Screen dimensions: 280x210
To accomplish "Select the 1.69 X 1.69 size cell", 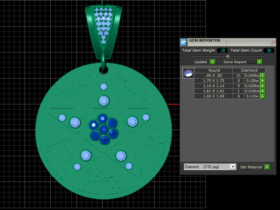I will [x=213, y=96].
